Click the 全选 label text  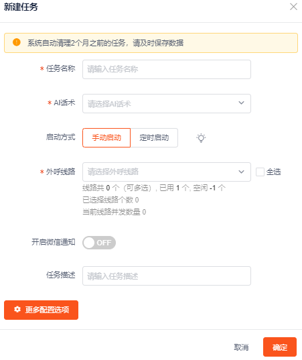pos(274,172)
